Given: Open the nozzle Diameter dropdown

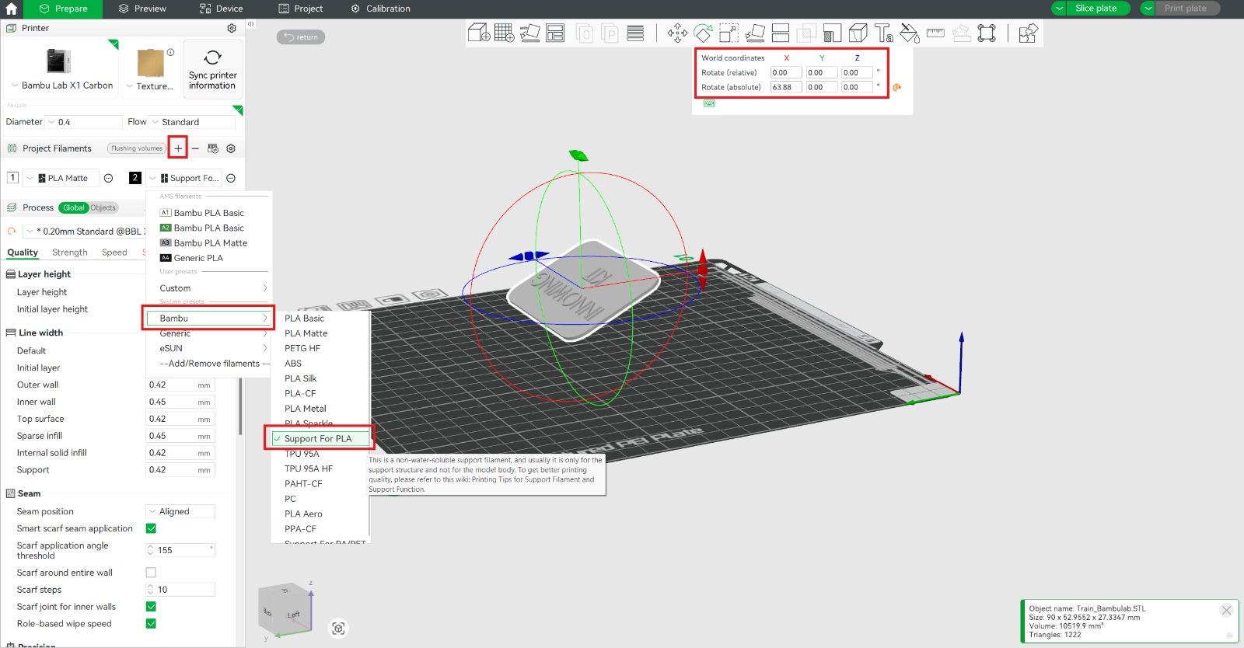Looking at the screenshot, I should [x=84, y=122].
